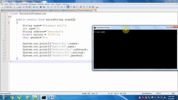This screenshot has width=178, height=100.
Task: Click the Command Prompt taskbar button
Action: click(x=44, y=97)
